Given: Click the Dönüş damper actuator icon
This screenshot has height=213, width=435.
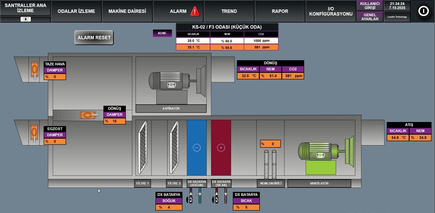Looking at the screenshot, I should [89, 115].
